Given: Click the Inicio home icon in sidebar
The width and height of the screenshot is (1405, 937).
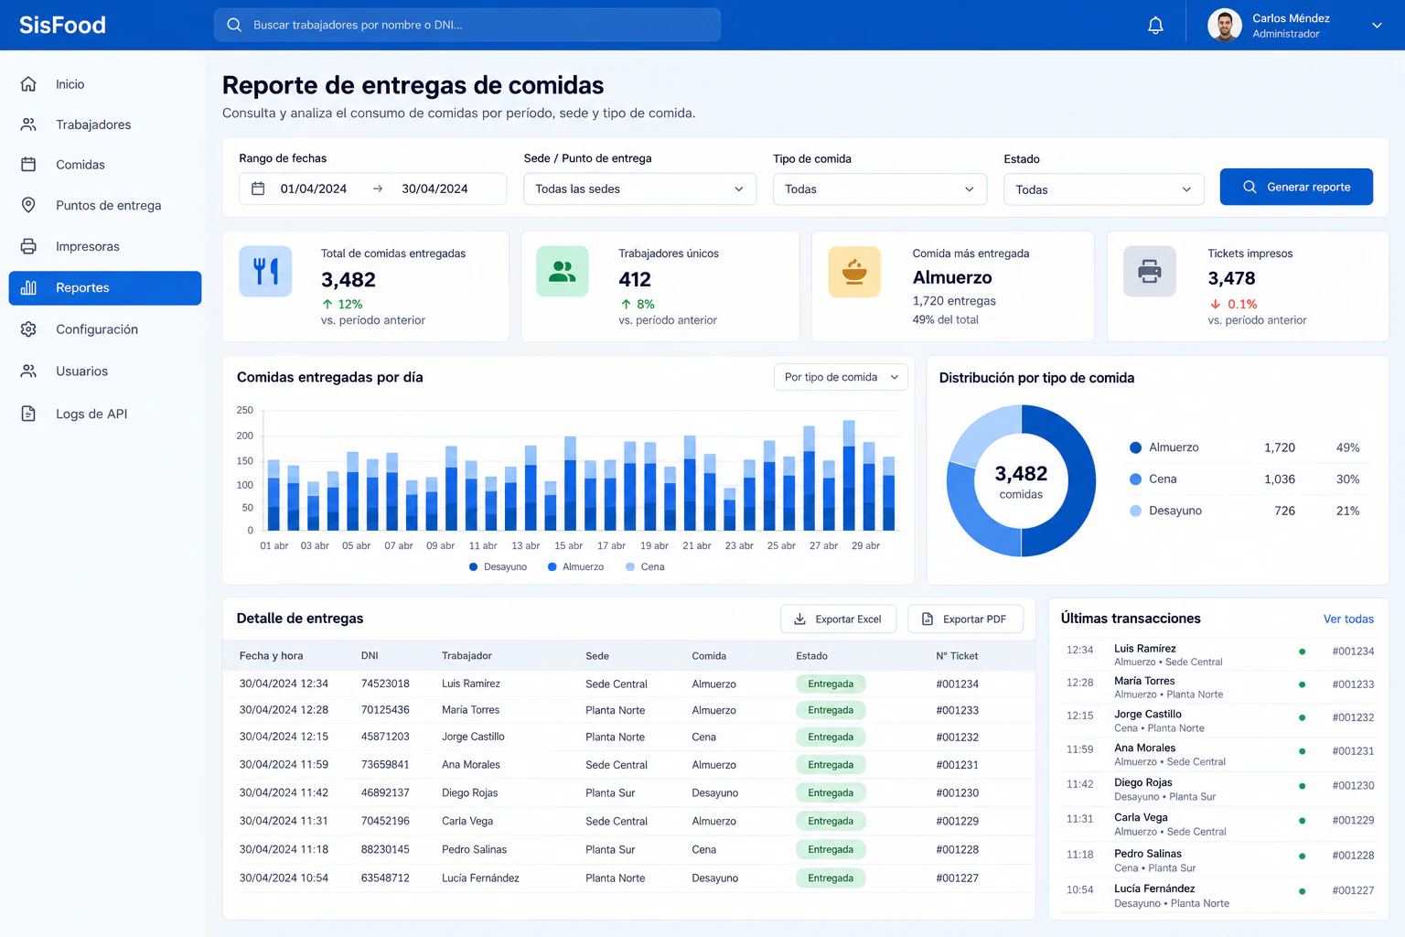Looking at the screenshot, I should click(x=28, y=84).
